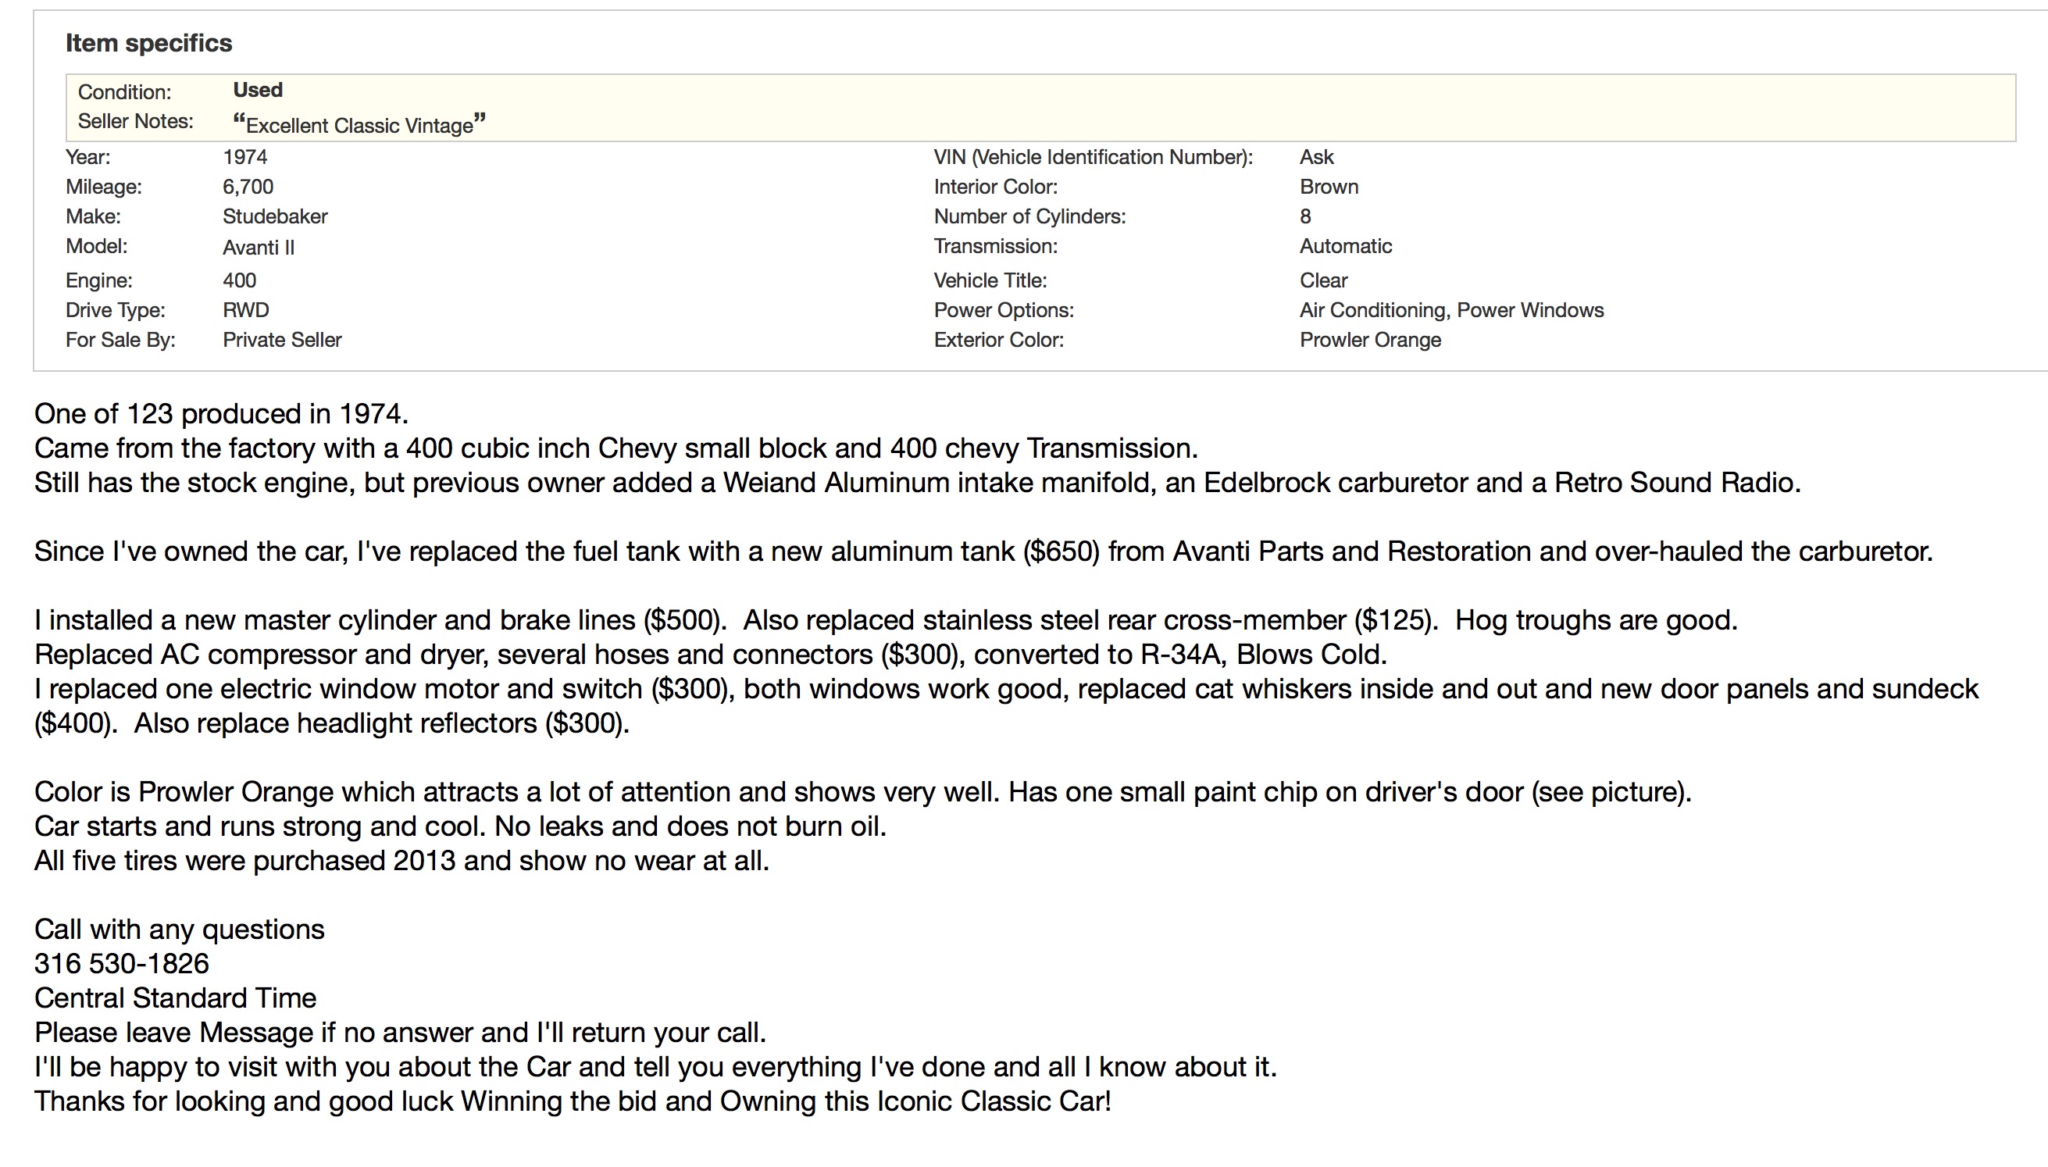Screen dimensions: 2048x1167
Task: Click the "Call with any questions" line
Action: click(179, 929)
